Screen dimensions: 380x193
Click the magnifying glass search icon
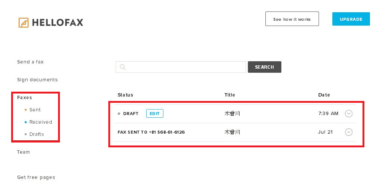click(122, 67)
